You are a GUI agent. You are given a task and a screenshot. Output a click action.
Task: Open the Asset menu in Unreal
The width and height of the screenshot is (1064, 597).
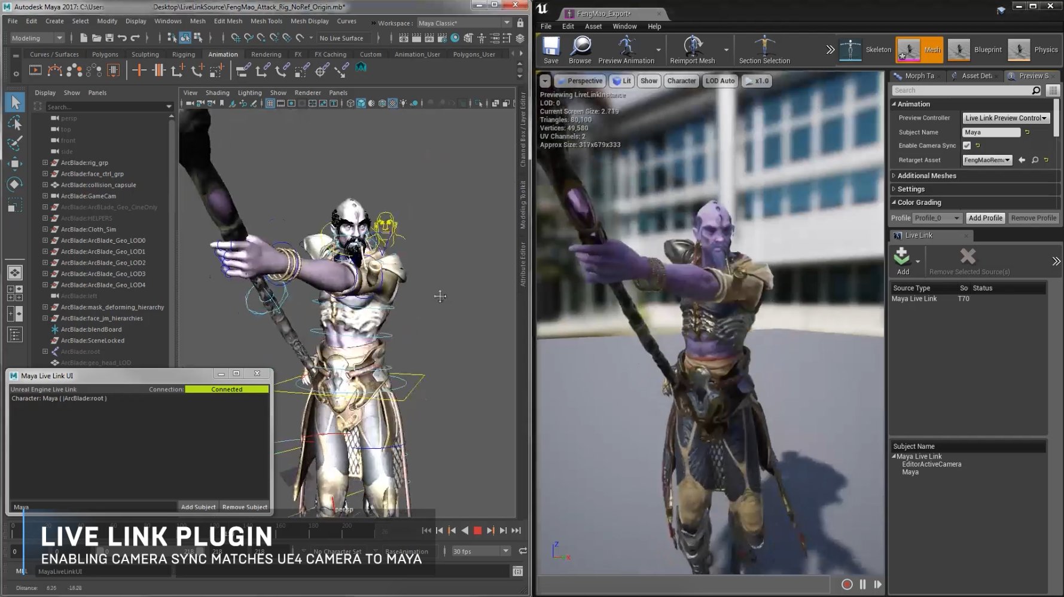click(x=593, y=26)
